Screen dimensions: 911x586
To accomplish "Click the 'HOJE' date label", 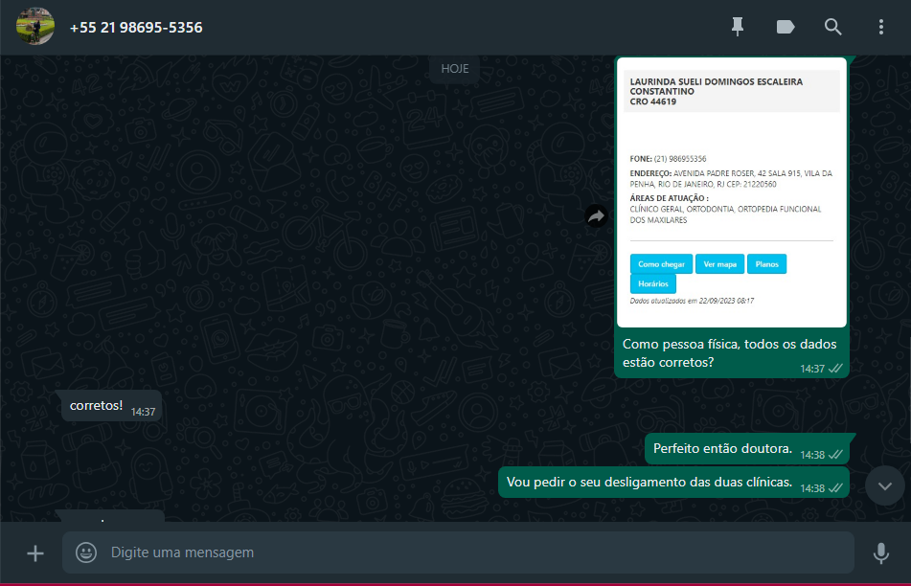I will [x=454, y=69].
